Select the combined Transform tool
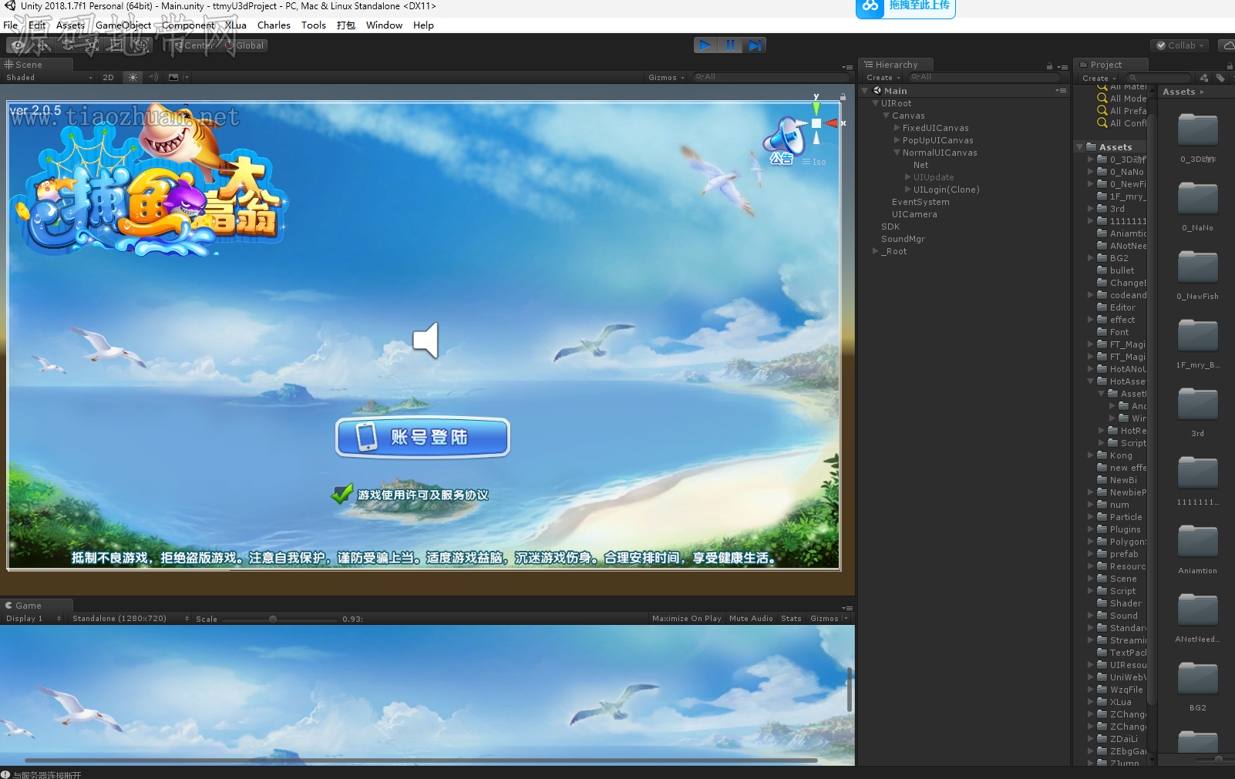 tap(141, 45)
